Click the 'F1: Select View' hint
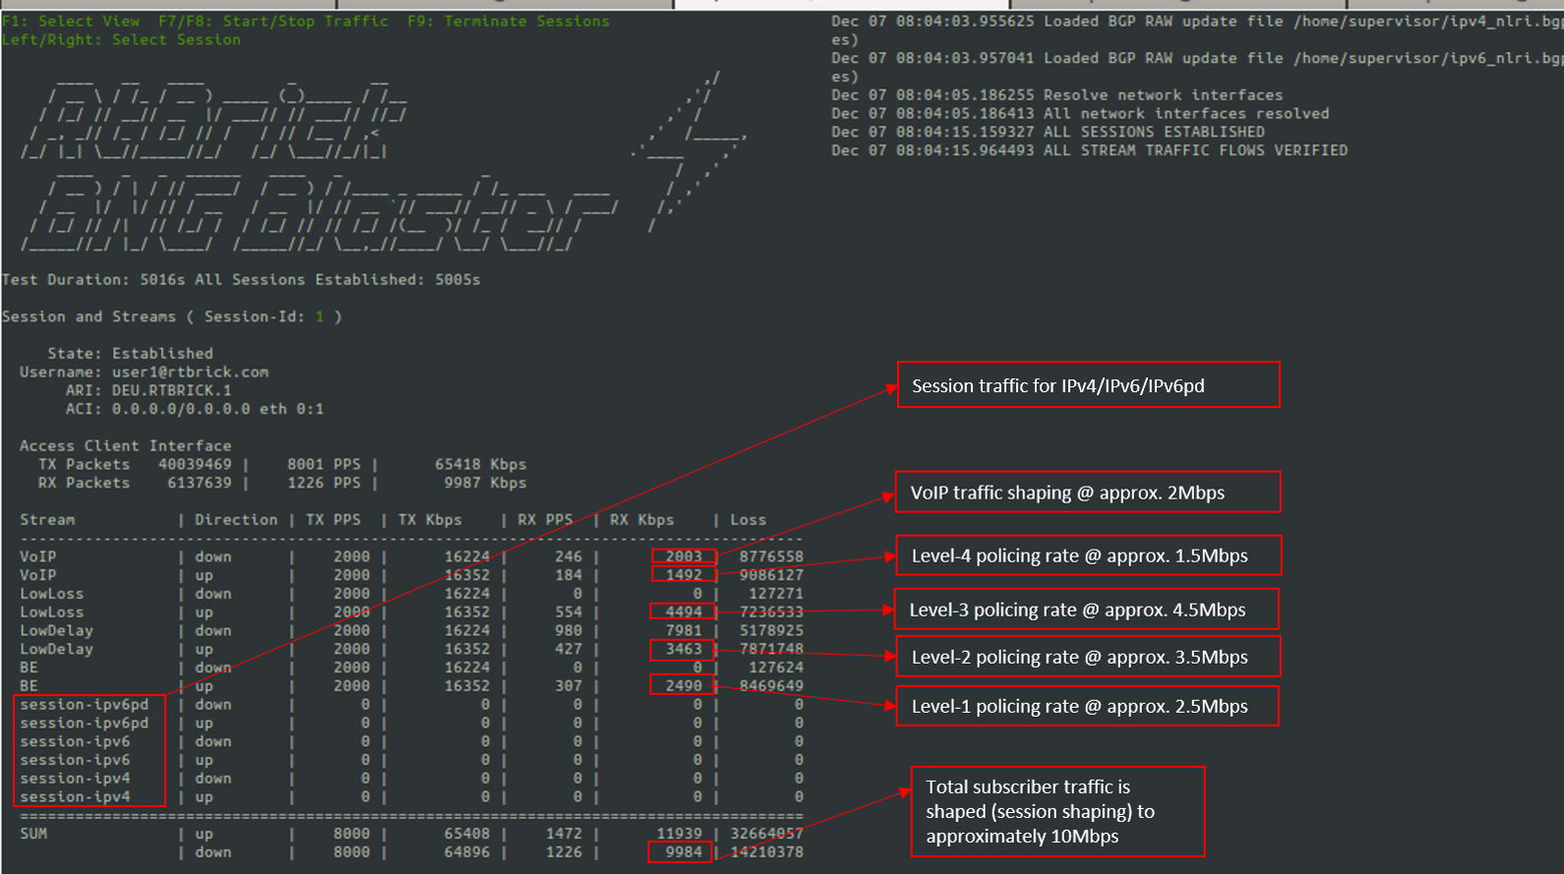 71,21
